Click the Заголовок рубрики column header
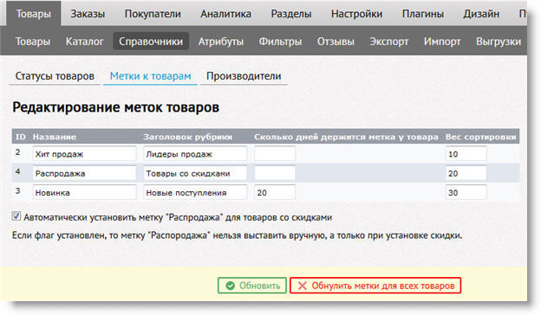Screen dimensions: 541x315 click(x=188, y=137)
